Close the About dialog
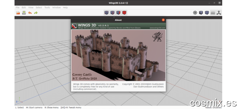Image resolution: width=237 pixels, height=109 pixels. click(163, 20)
